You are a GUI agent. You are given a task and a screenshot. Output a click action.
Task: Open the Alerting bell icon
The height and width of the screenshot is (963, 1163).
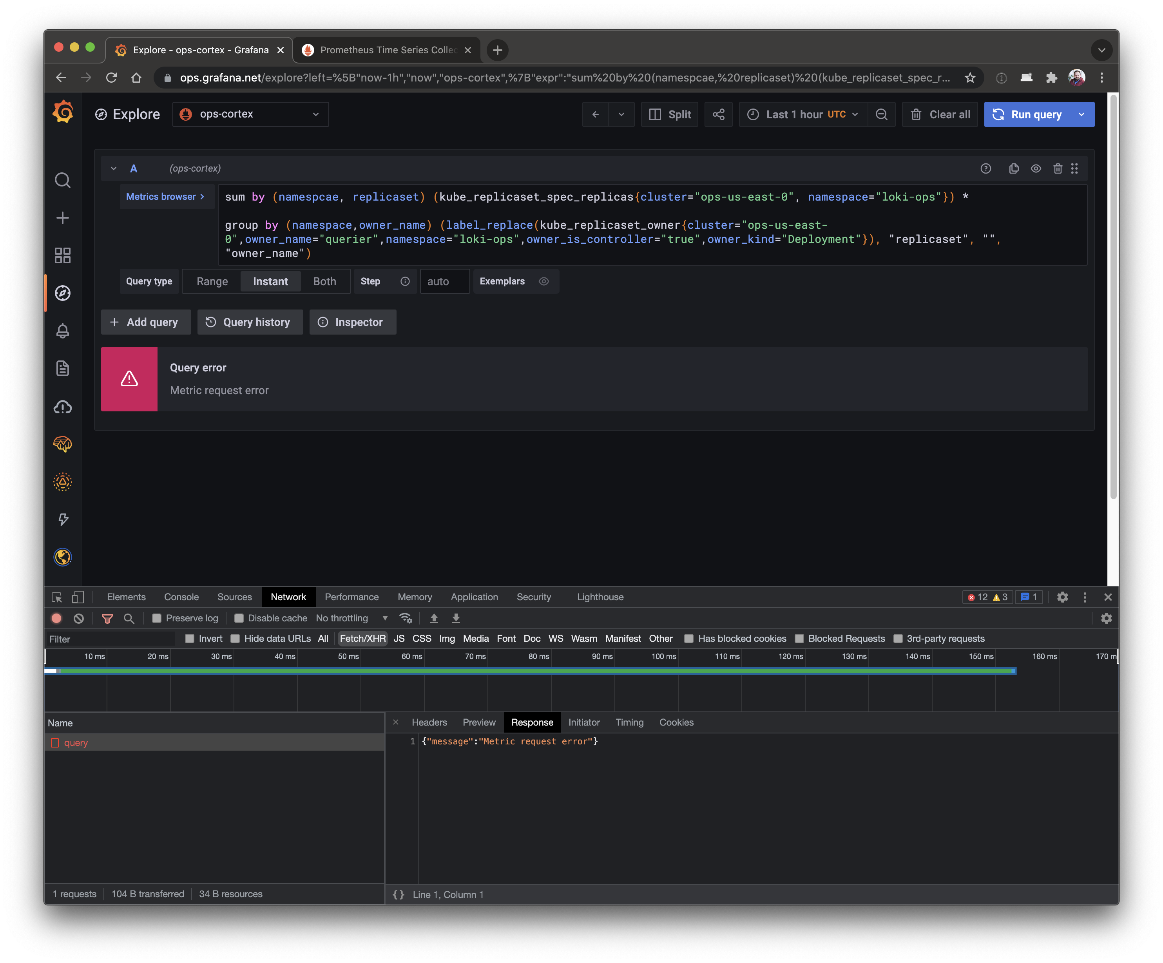pos(63,331)
